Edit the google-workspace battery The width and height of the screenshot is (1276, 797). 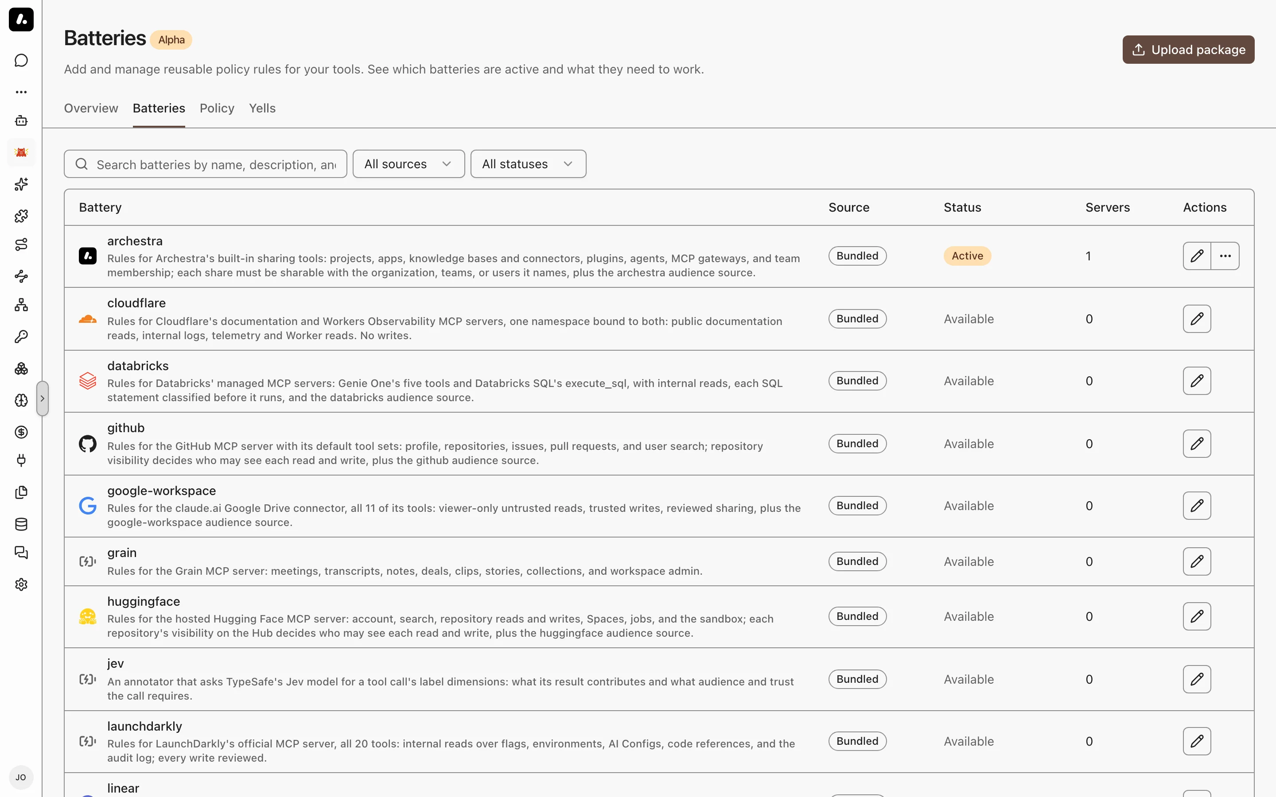[1197, 506]
